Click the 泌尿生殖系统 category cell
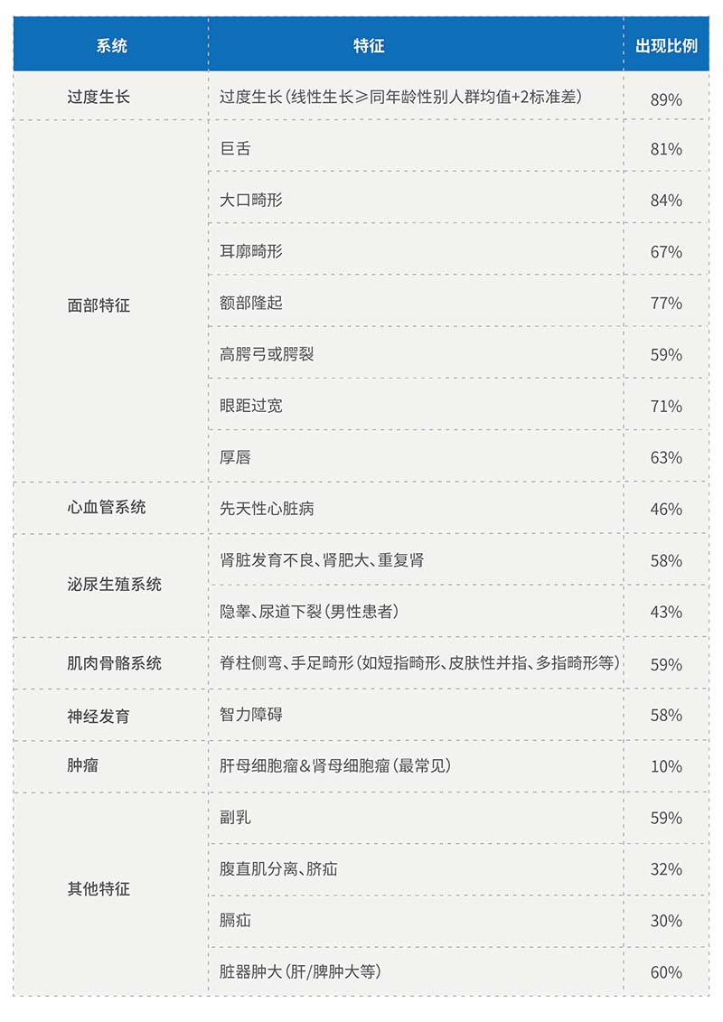This screenshot has height=1022, width=723. (115, 585)
